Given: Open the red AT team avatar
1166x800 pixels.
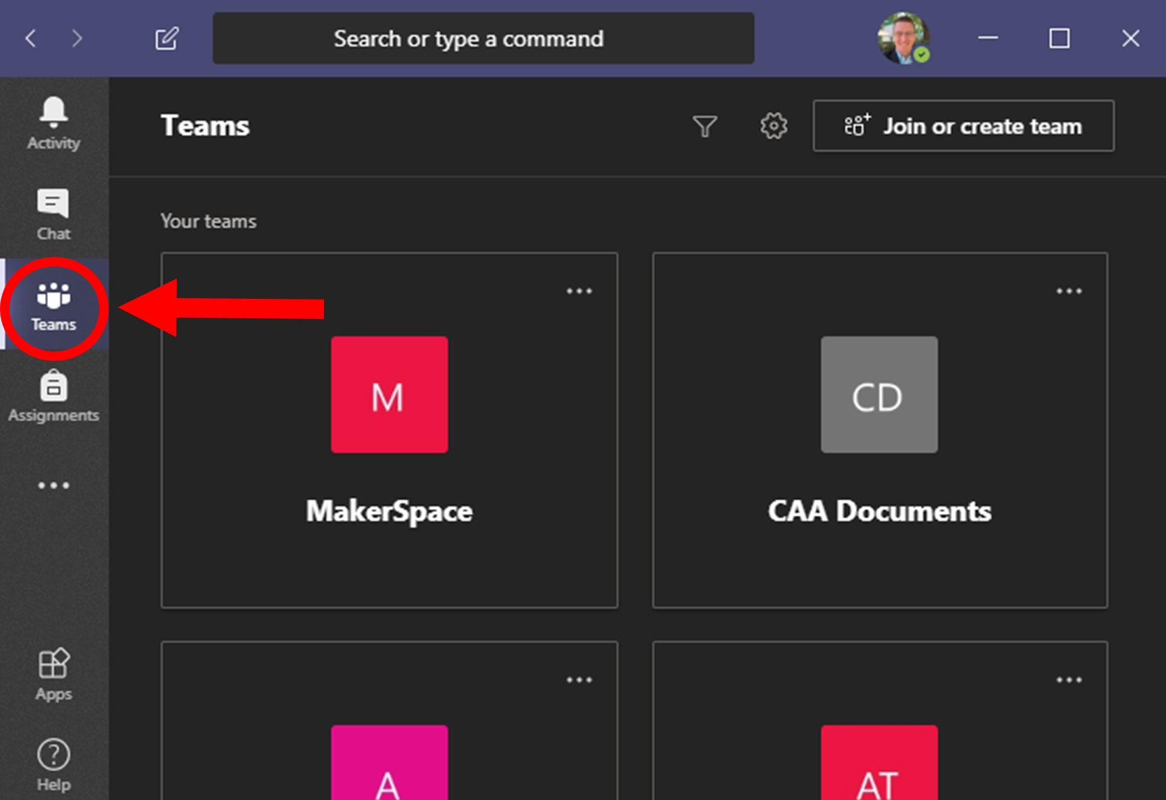Looking at the screenshot, I should tap(879, 762).
